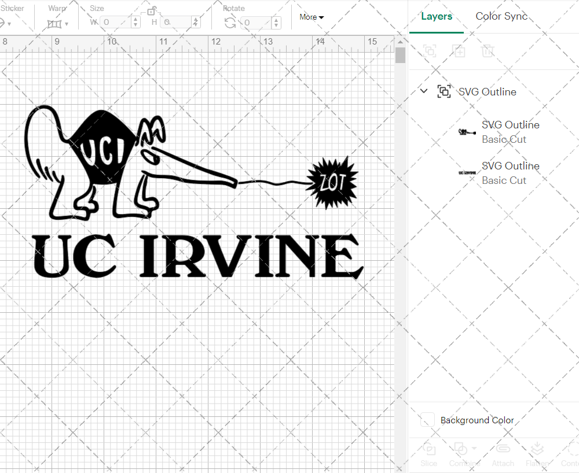Select the Layers tab
Image resolution: width=579 pixels, height=473 pixels.
[437, 16]
